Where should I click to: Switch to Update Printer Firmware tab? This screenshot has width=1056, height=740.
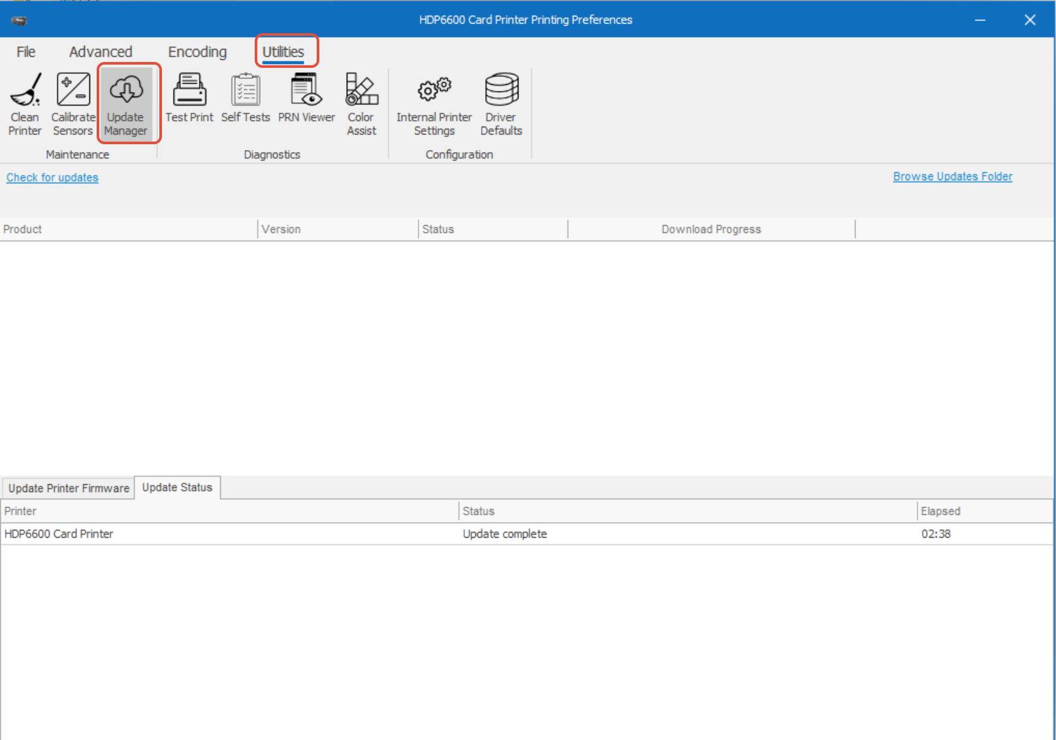[69, 488]
